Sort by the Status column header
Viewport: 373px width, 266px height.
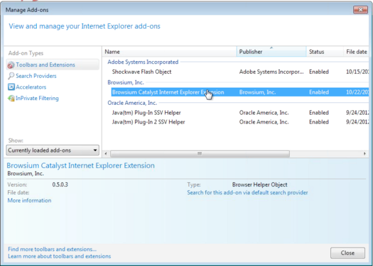click(325, 52)
